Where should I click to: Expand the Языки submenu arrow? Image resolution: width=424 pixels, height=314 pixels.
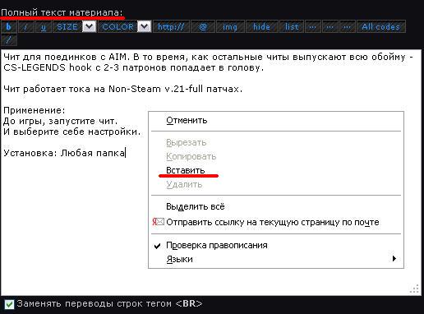[x=394, y=259]
